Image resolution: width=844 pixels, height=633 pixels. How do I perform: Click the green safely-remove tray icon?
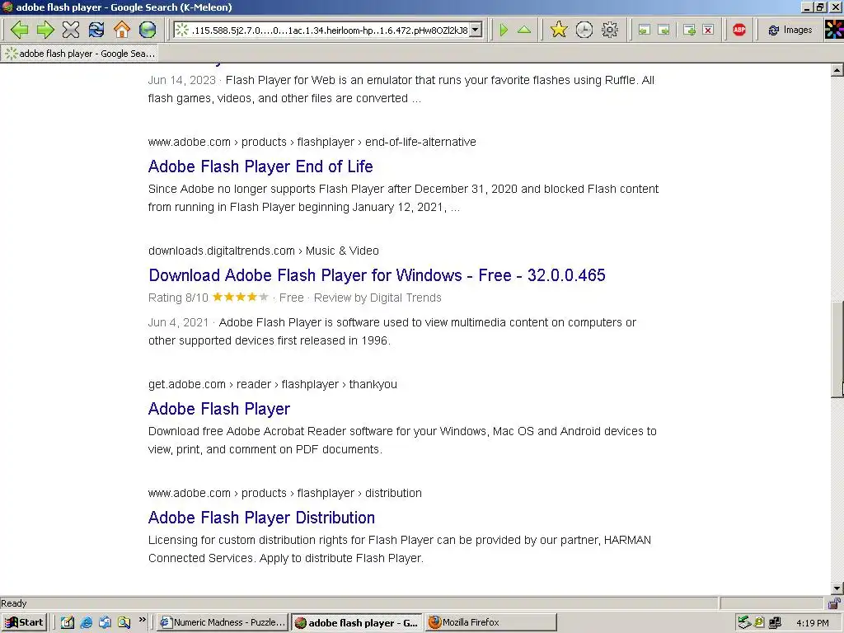[744, 623]
